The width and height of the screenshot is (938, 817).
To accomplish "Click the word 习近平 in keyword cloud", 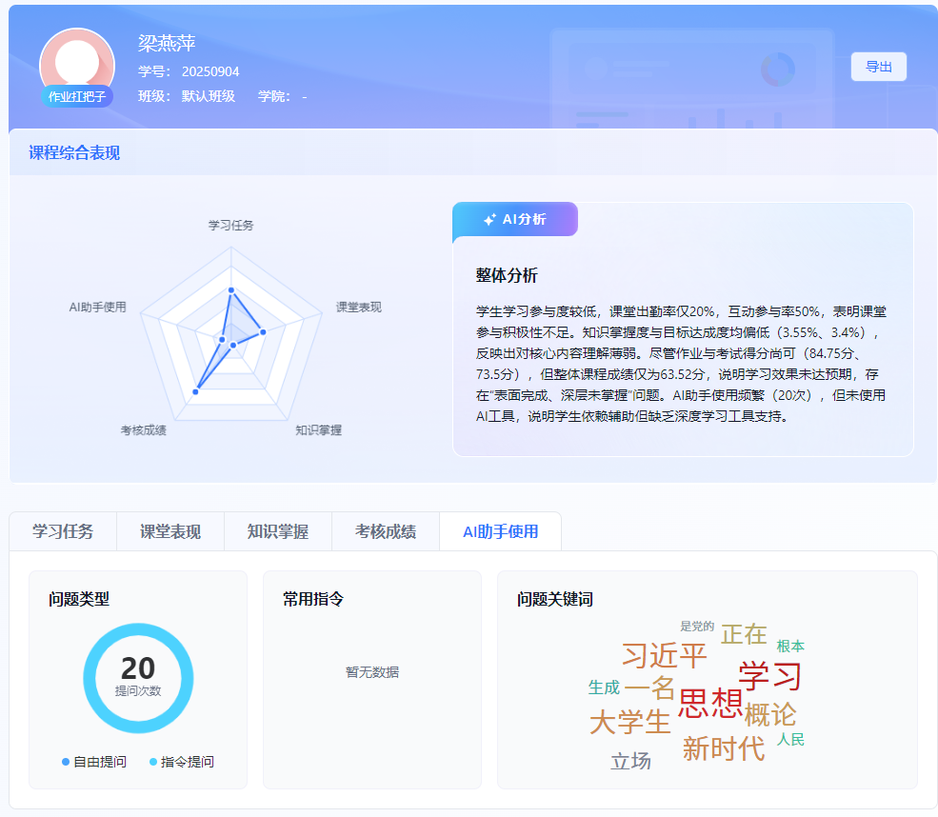I will pyautogui.click(x=664, y=655).
